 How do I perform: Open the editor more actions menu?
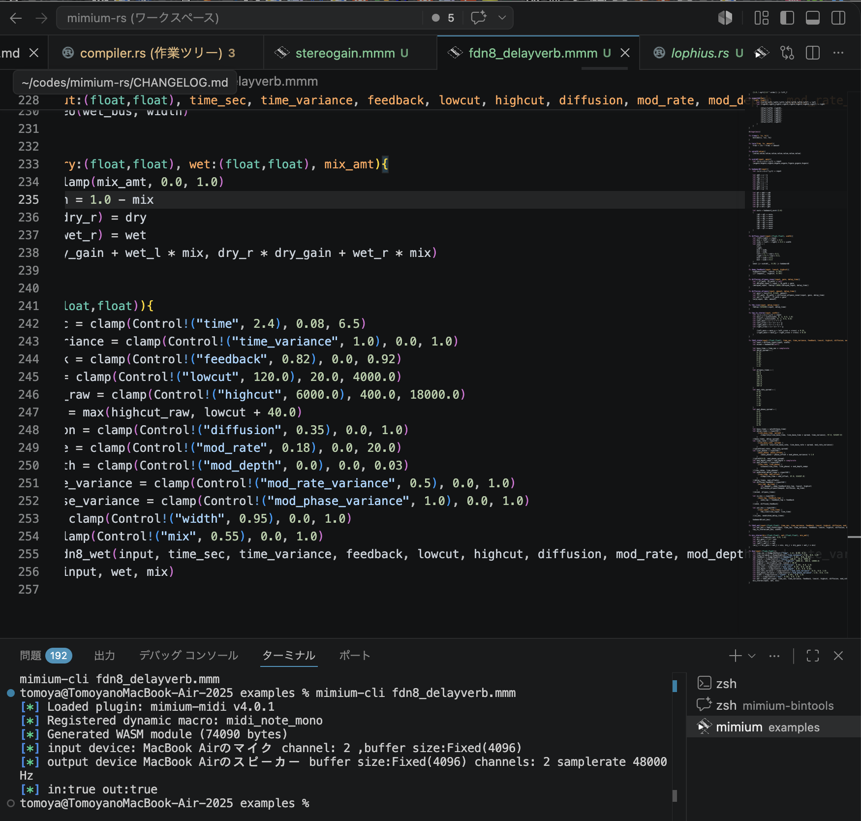[838, 53]
